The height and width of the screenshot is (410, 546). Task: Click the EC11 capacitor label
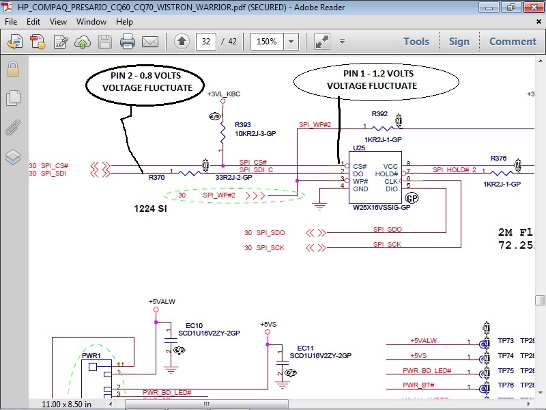click(305, 348)
